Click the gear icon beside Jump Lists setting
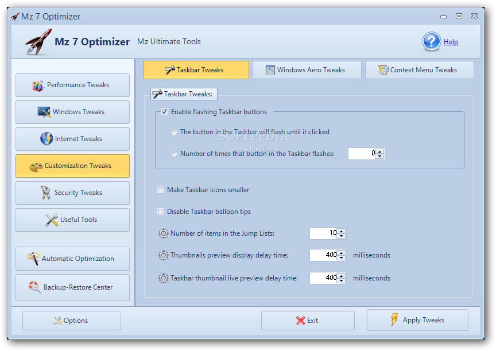Viewport: 496px width, 351px height. point(164,233)
